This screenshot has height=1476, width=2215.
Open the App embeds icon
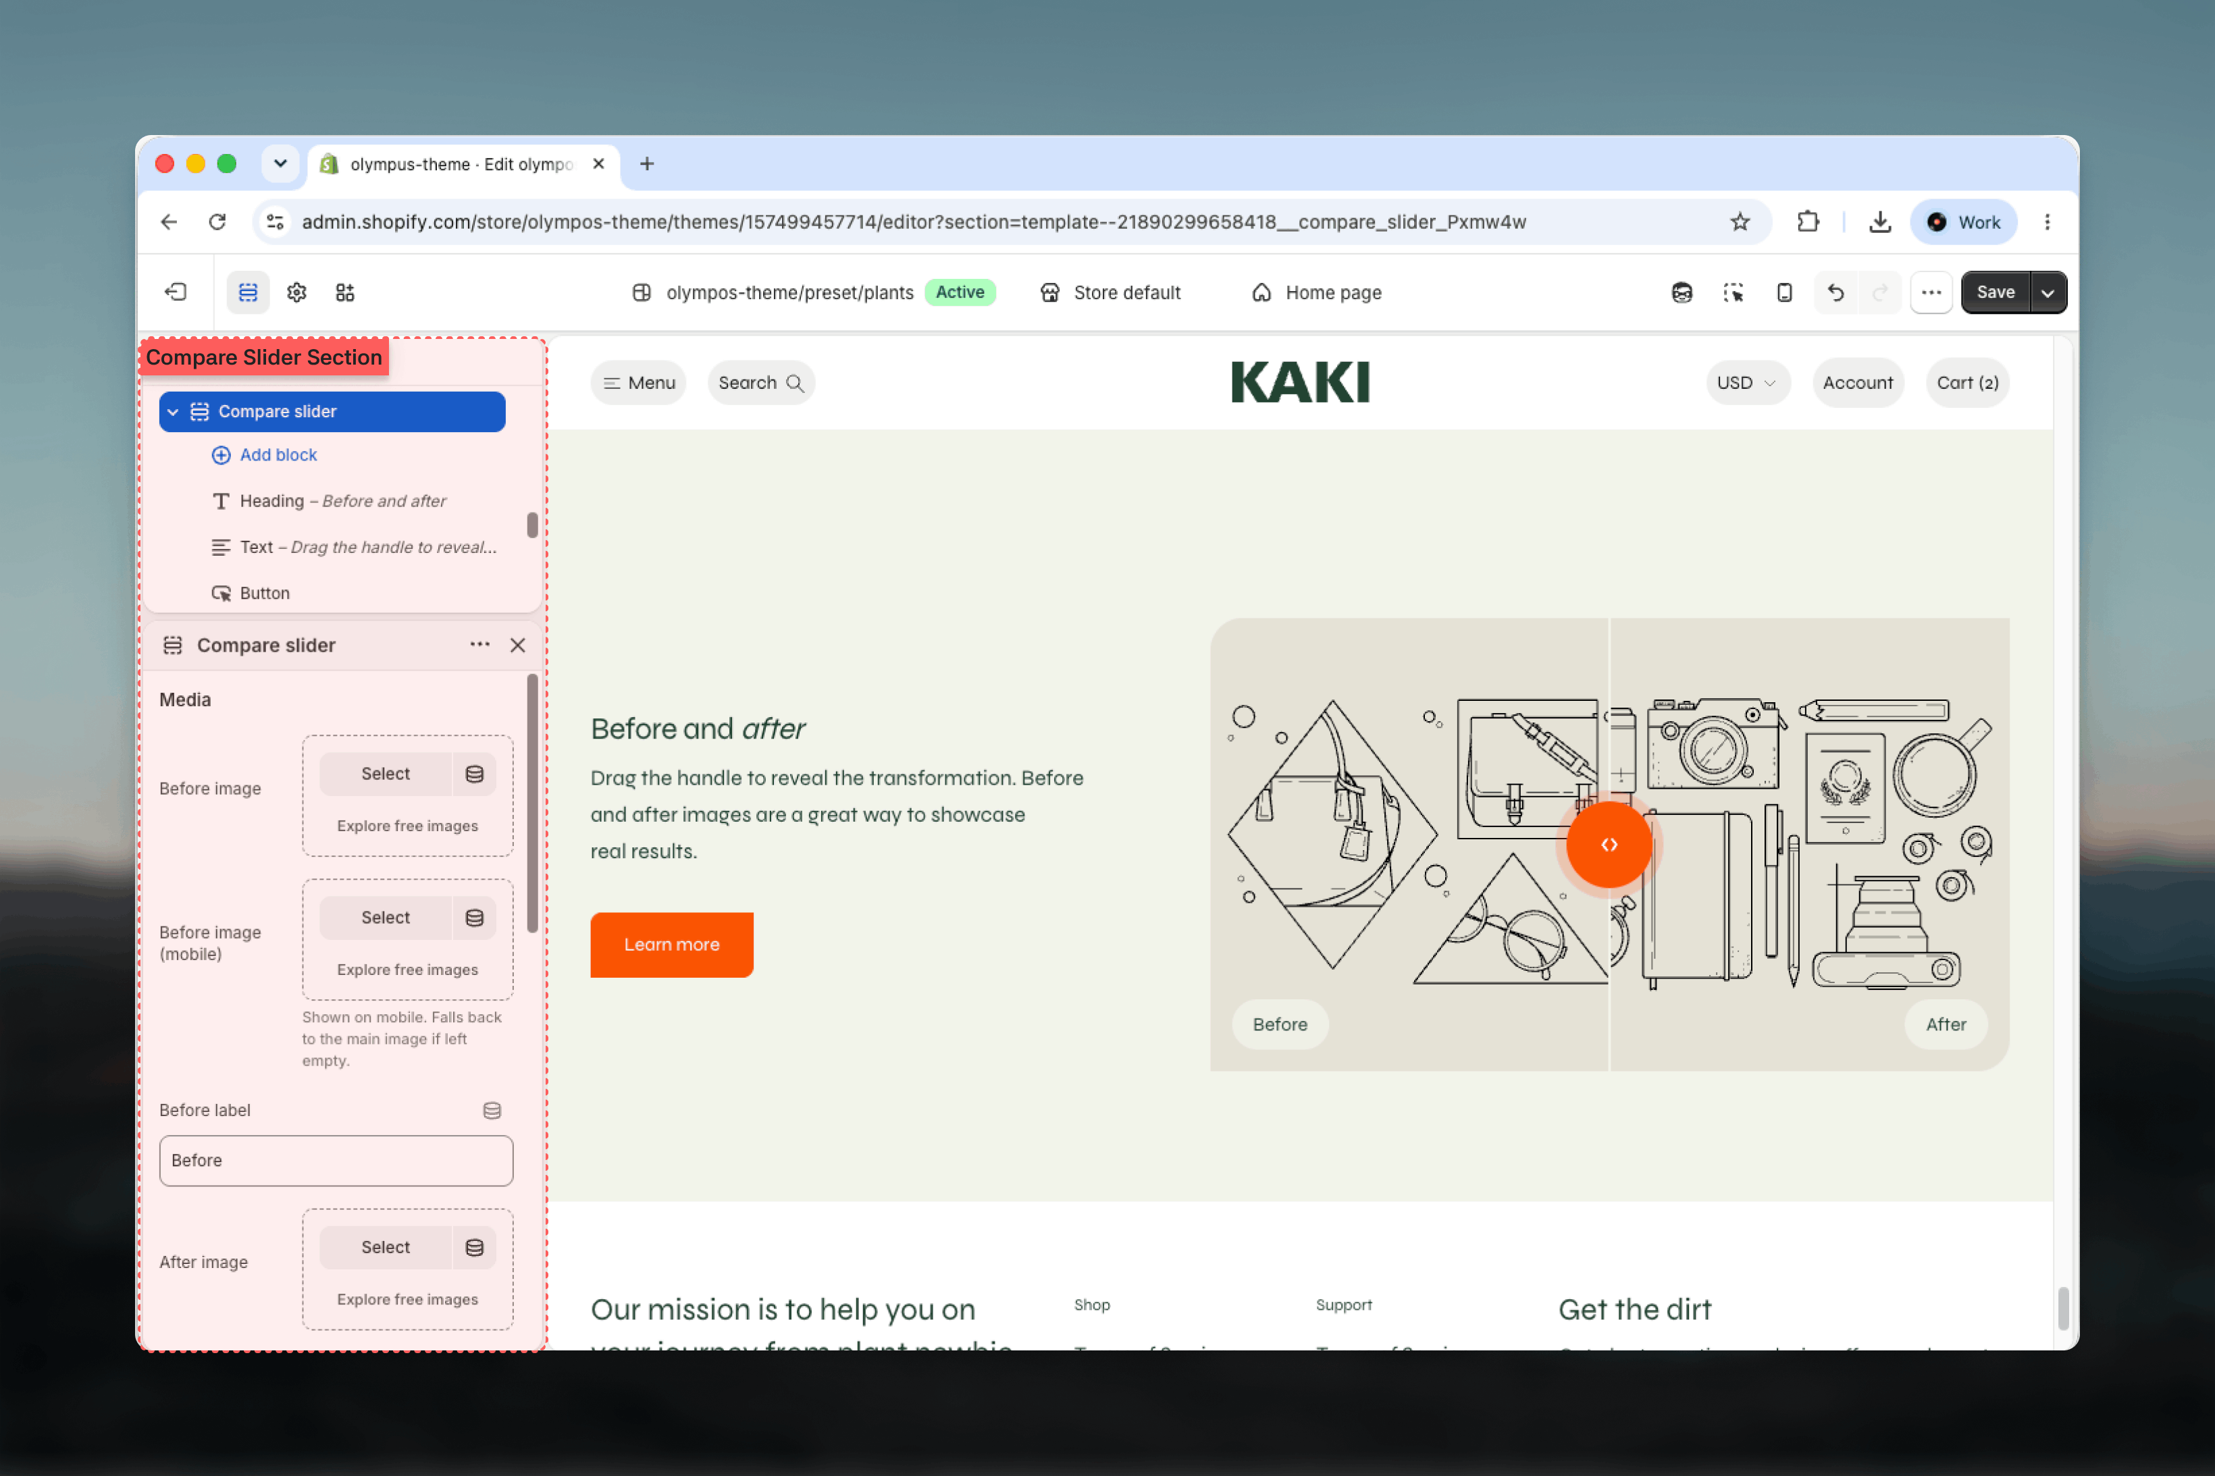point(346,293)
